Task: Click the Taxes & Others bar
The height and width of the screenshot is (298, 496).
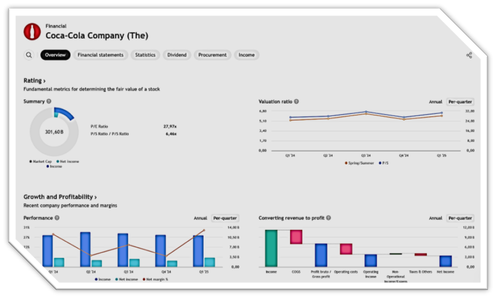Action: pyautogui.click(x=420, y=254)
